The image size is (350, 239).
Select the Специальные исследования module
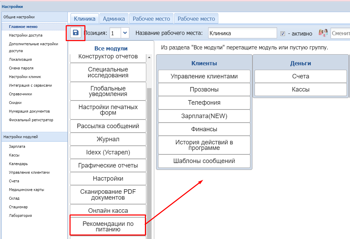(108, 73)
